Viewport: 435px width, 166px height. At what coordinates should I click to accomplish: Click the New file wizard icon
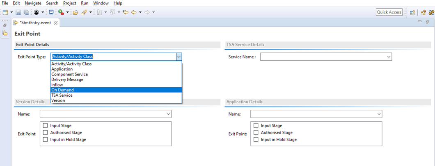[x=5, y=12]
